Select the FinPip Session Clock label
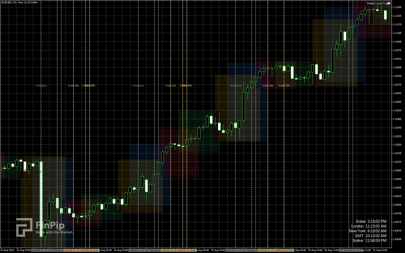This screenshot has width=405, height=253. pyautogui.click(x=377, y=4)
